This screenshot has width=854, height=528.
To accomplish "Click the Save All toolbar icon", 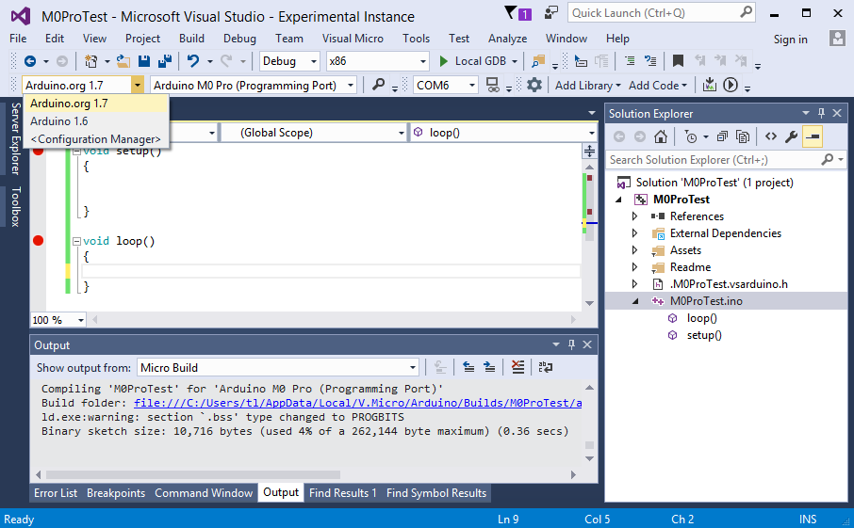I will 165,61.
